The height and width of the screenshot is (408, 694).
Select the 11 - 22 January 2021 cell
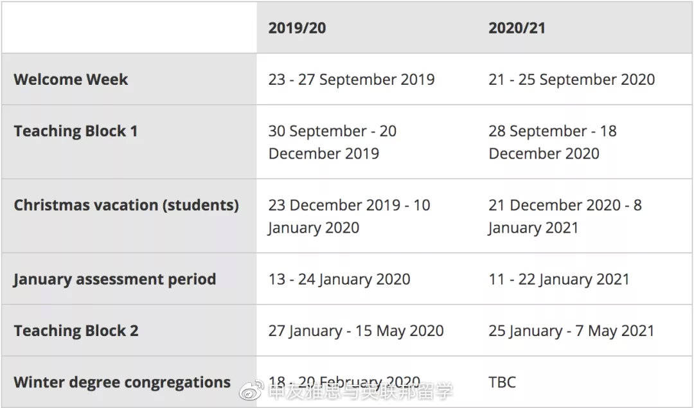coord(558,279)
